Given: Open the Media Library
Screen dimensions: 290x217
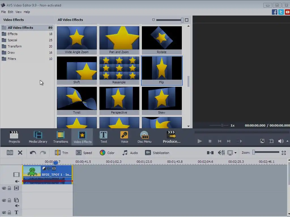Looking at the screenshot, I should point(38,137).
